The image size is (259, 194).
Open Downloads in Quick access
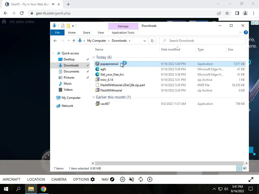point(71,65)
